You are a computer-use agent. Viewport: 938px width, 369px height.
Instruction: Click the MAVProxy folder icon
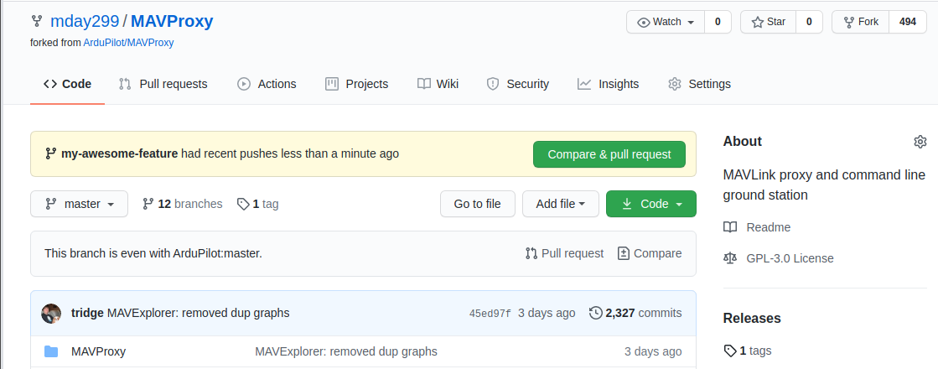pos(51,351)
